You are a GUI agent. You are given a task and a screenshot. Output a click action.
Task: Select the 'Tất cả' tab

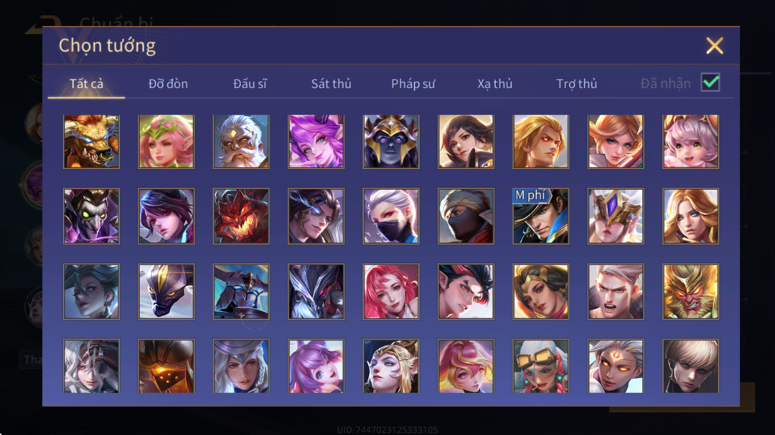[x=87, y=84]
